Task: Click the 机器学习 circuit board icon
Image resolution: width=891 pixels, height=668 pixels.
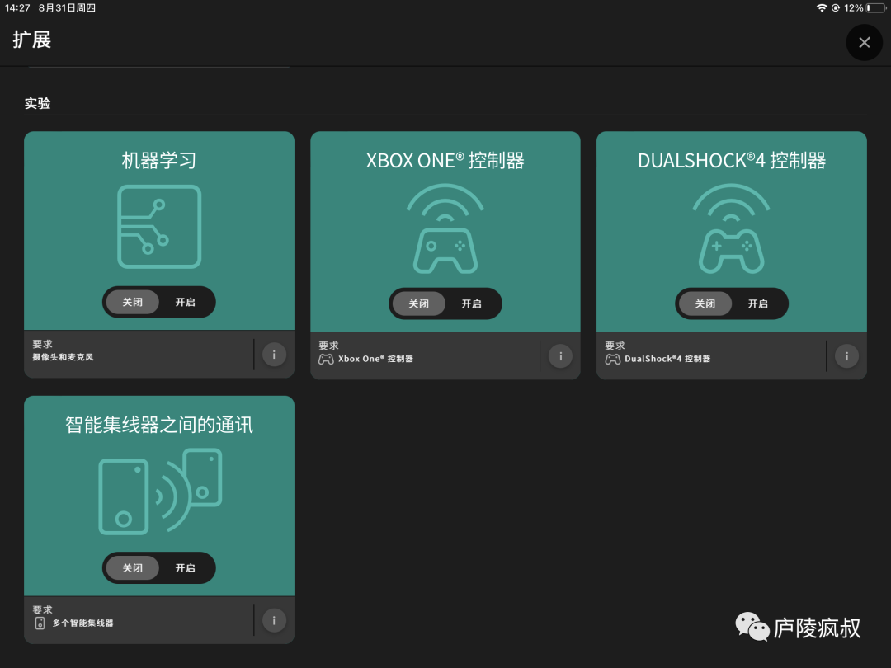Action: [x=159, y=226]
